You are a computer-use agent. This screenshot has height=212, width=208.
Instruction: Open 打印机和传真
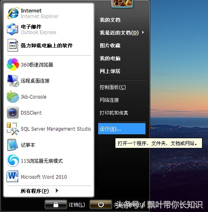coord(114,113)
